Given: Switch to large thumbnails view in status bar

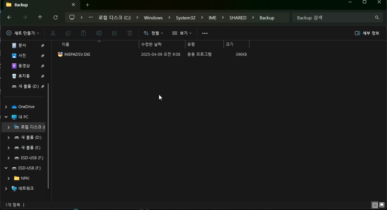Looking at the screenshot, I should (382, 205).
